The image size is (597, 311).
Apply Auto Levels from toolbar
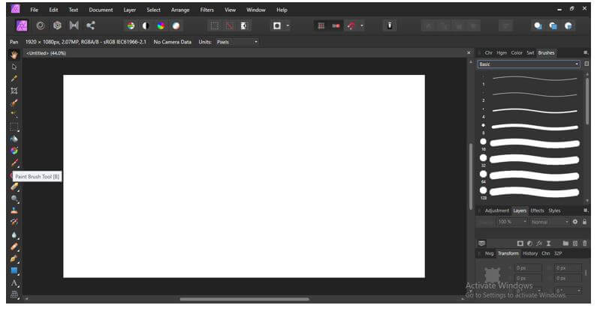point(131,25)
